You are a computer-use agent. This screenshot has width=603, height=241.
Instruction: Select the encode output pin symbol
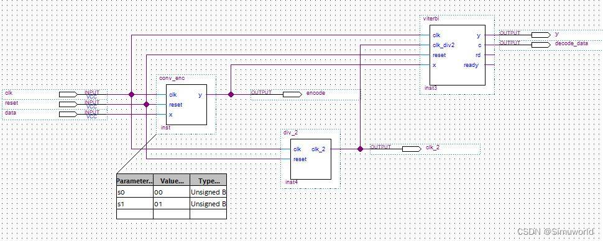point(292,94)
